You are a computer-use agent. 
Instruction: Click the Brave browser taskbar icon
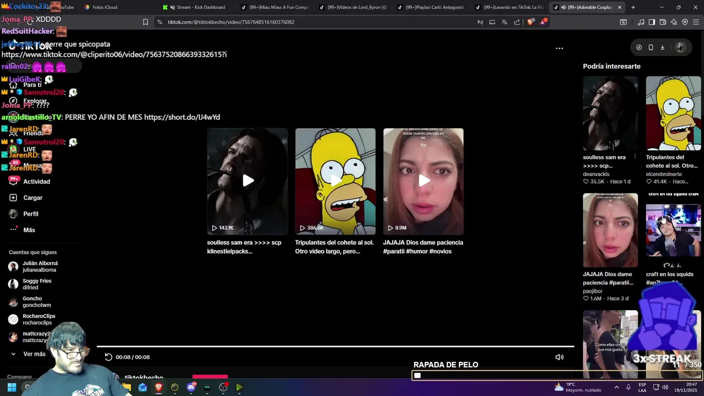point(158,387)
